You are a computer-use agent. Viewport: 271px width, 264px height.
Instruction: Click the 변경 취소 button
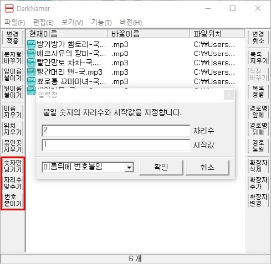258,38
